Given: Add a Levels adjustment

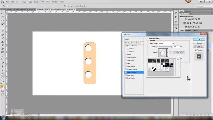Looking at the screenshot, I should 189,19.
